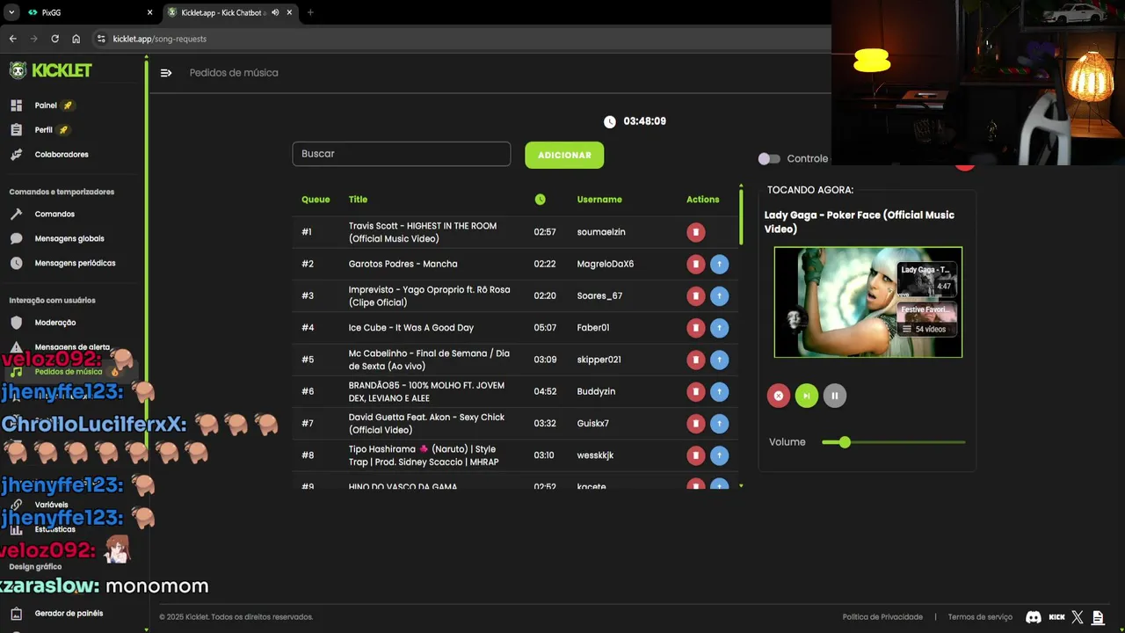Viewport: 1125px width, 633px height.
Task: Click the ADICIONAR button
Action: (x=564, y=155)
